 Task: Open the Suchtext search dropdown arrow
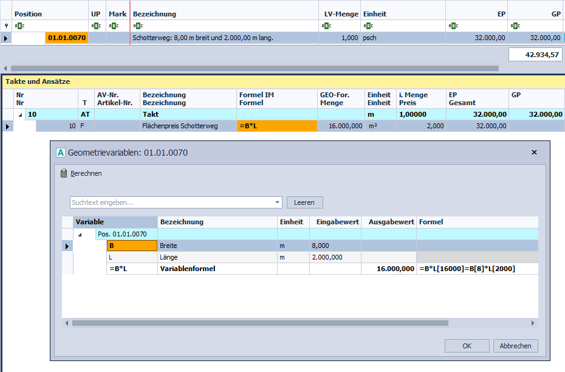click(x=278, y=202)
